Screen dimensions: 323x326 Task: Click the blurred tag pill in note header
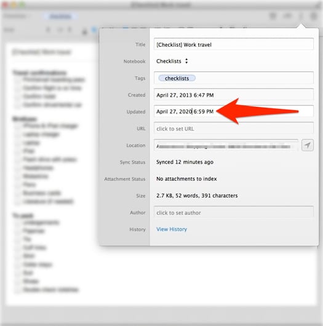point(60,17)
